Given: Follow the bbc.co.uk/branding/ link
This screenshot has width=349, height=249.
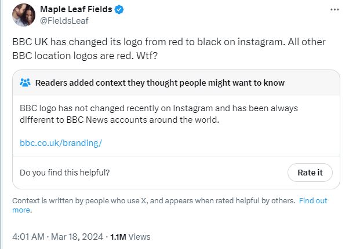Looking at the screenshot, I should point(60,142).
